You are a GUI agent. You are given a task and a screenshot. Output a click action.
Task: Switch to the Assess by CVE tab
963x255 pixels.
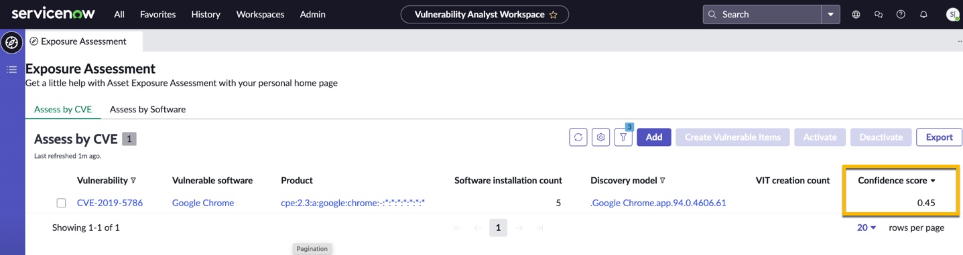[63, 109]
